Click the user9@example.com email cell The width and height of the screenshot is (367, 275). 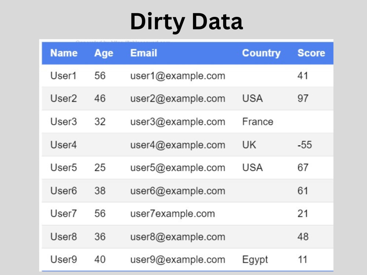(178, 260)
